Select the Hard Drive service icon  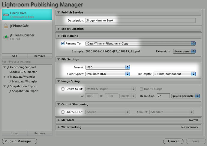6,15
